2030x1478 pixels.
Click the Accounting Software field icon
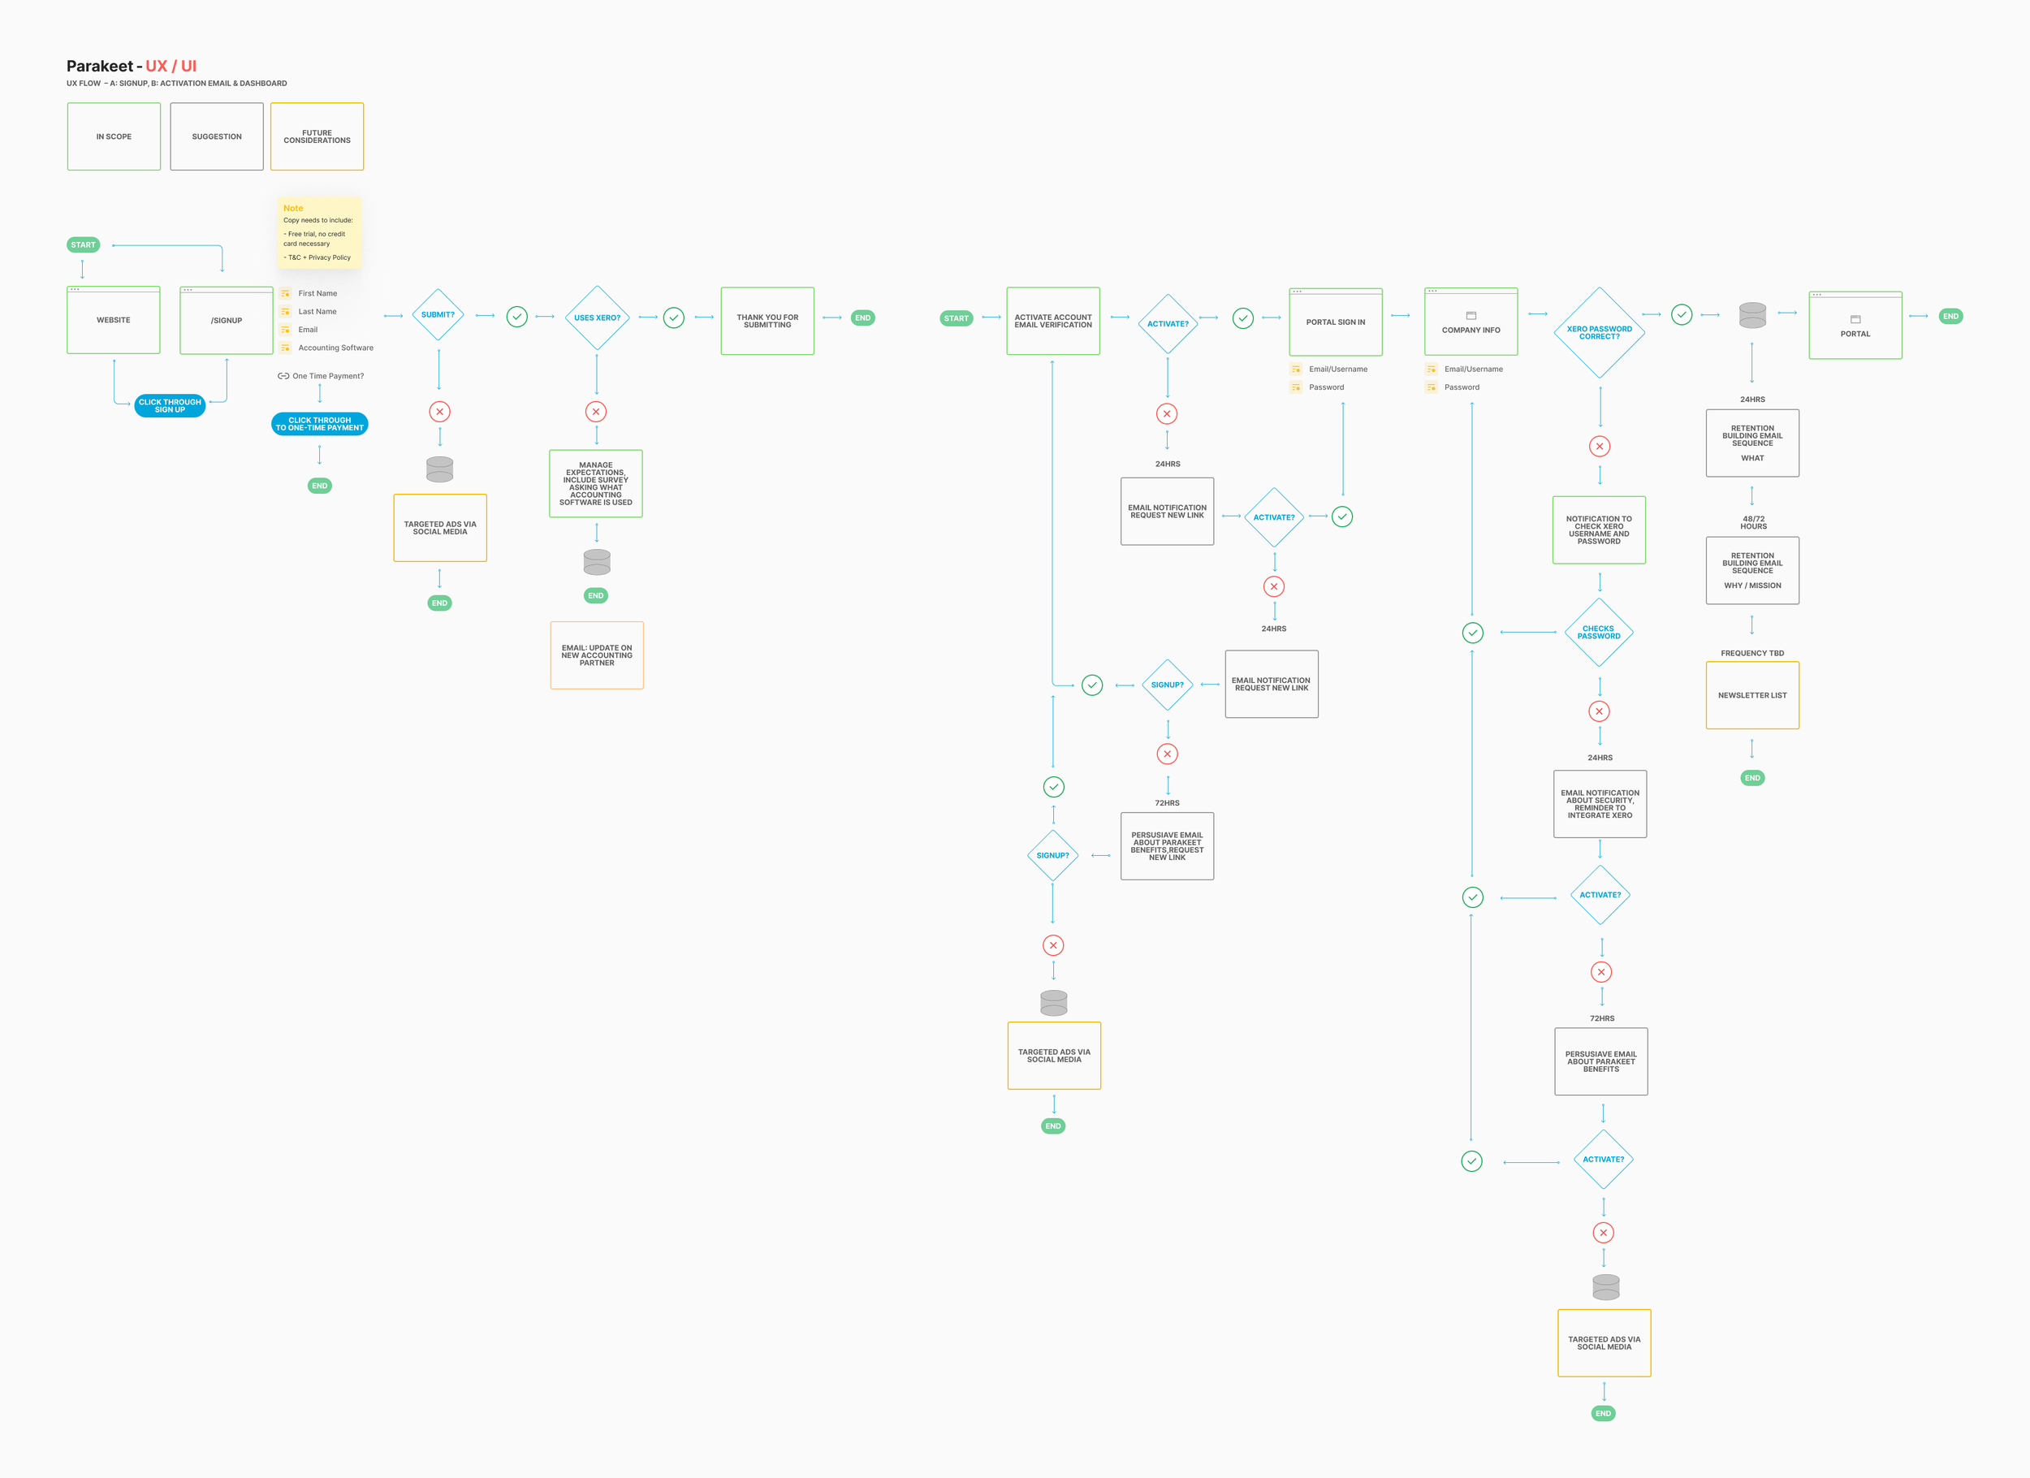[285, 348]
